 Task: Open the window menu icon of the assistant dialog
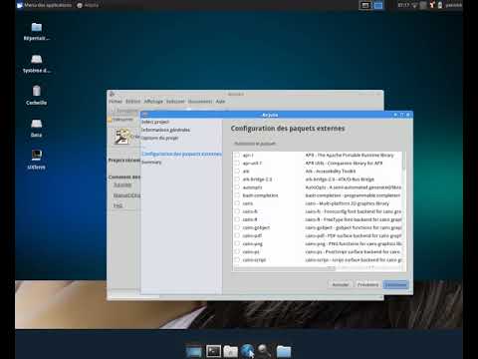145,115
